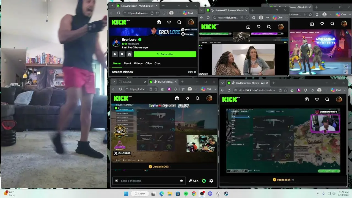The height and width of the screenshot is (198, 352).
Task: Mute the SGHOST88 Stream tab audio
Action: [x=155, y=82]
